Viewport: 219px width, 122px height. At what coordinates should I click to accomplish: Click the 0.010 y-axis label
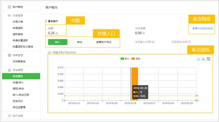coord(60,68)
